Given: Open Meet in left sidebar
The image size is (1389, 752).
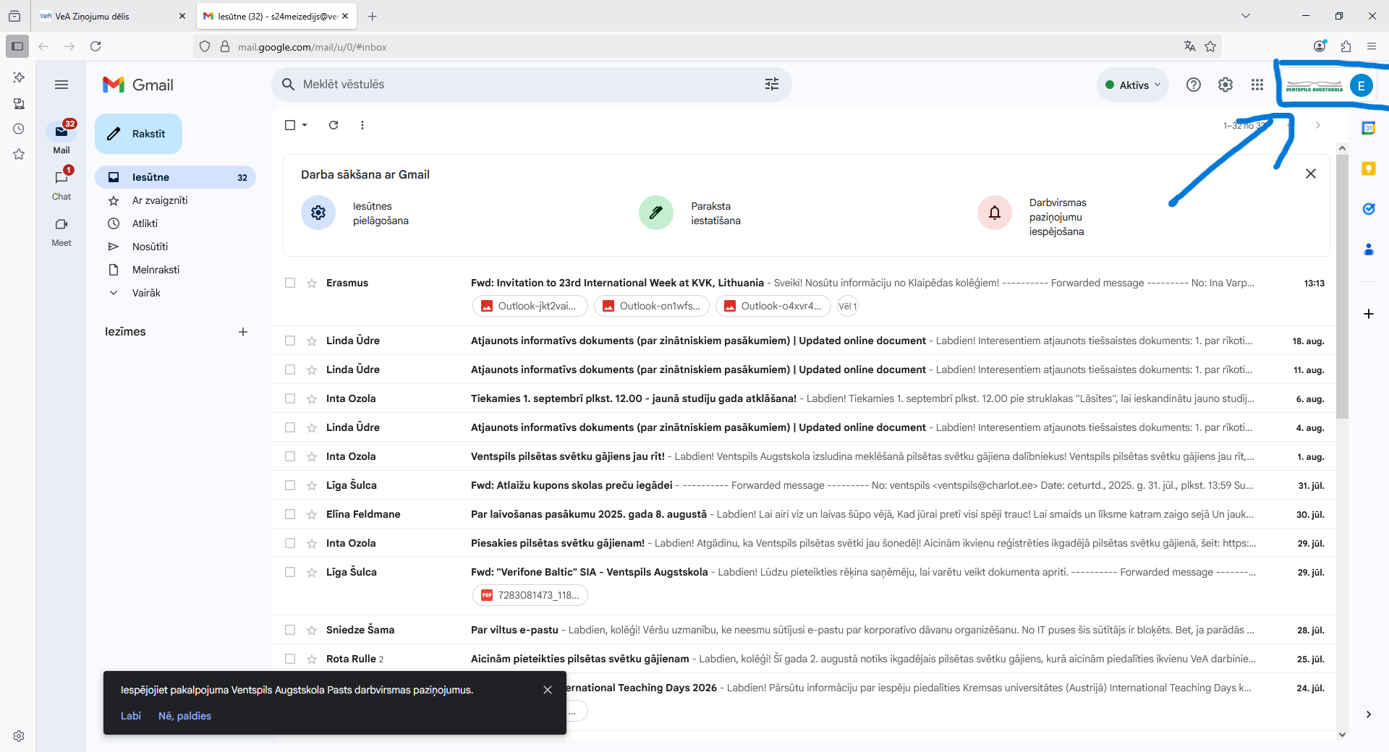Looking at the screenshot, I should click(61, 232).
